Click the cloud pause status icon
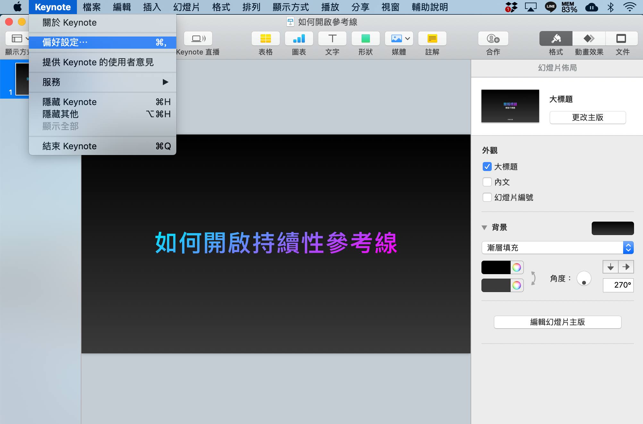 pyautogui.click(x=591, y=7)
